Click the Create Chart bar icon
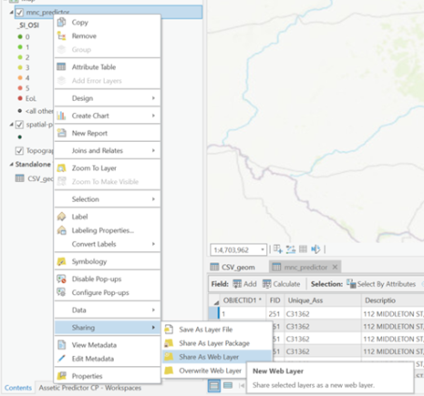The image size is (424, 396). 62,116
